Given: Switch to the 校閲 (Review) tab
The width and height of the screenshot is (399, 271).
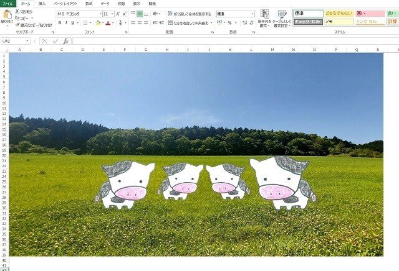Looking at the screenshot, I should tap(121, 4).
